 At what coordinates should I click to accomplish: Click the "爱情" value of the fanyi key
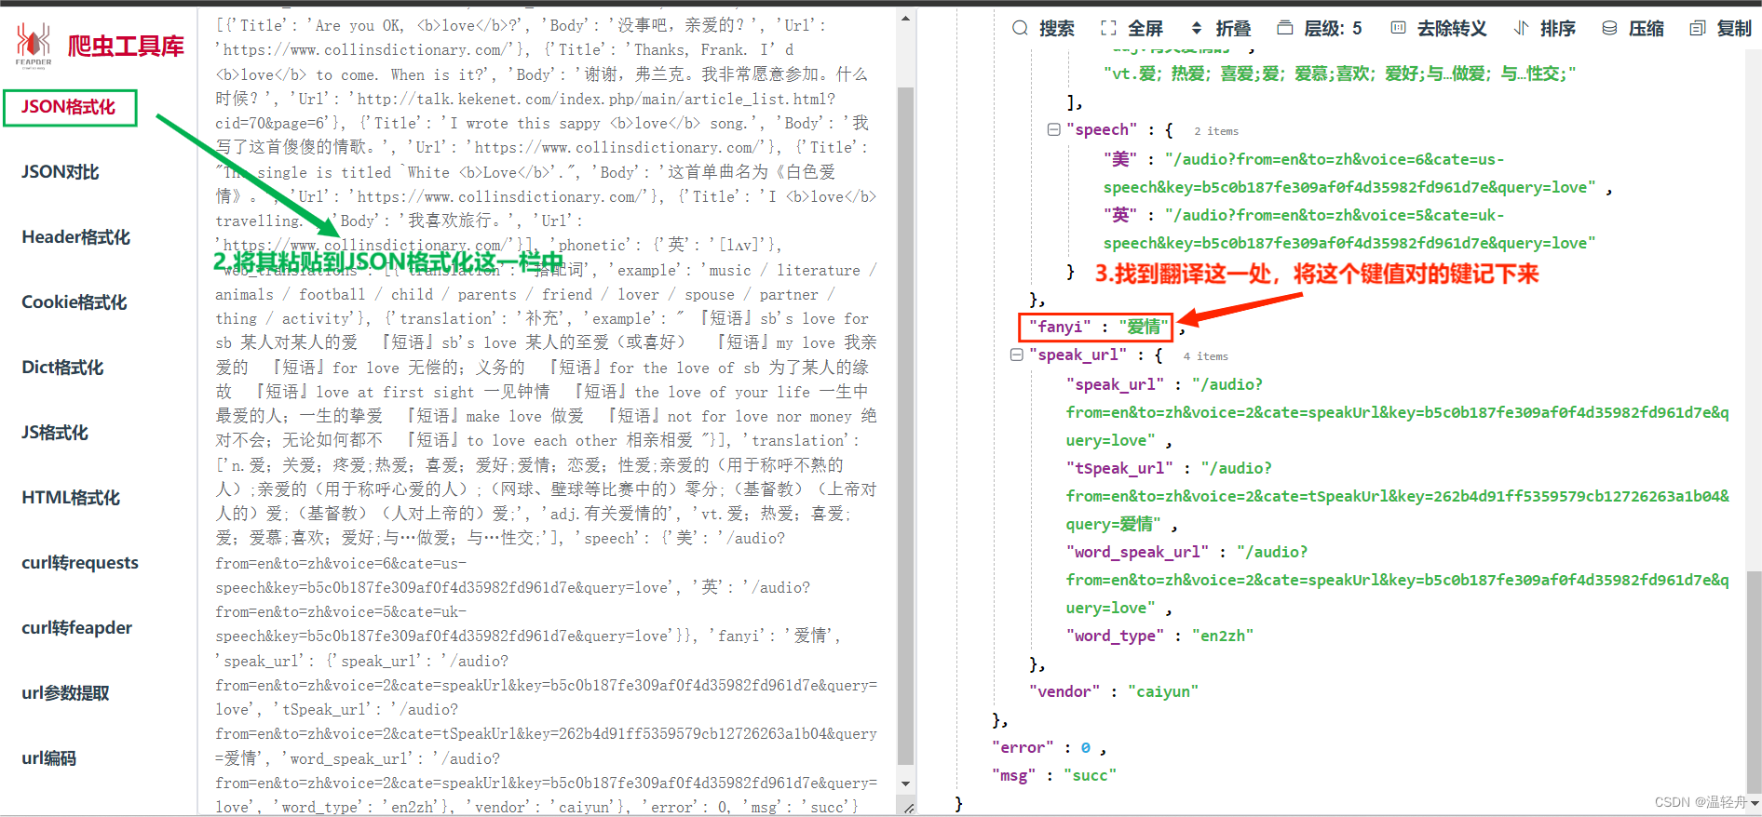click(x=1144, y=327)
